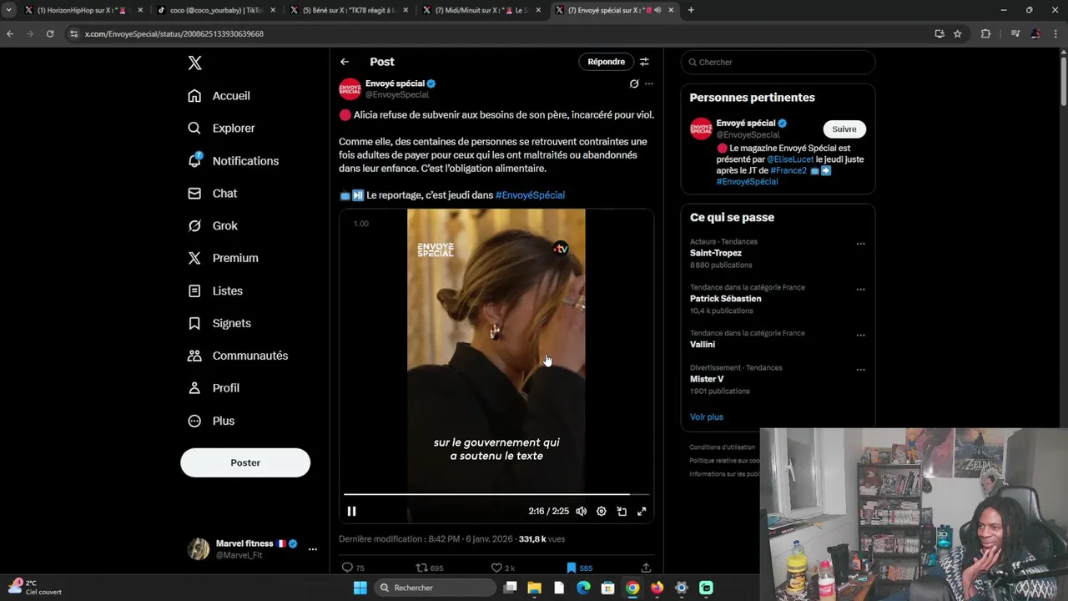Screen dimensions: 1068x601
Task: Toggle the bookmark with 585 saves
Action: [x=579, y=568]
